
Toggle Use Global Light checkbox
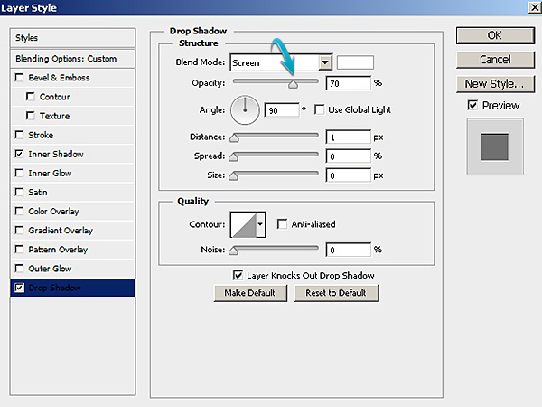pyautogui.click(x=320, y=110)
